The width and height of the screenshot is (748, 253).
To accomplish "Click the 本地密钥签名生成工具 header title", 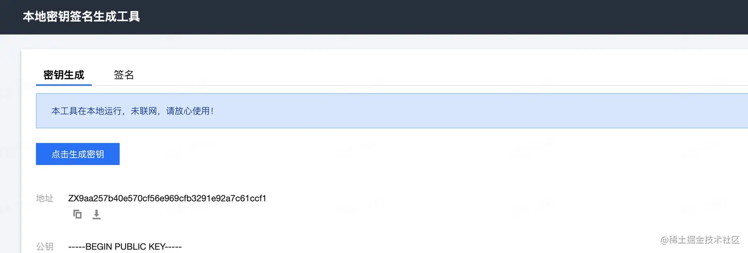I will (x=82, y=17).
